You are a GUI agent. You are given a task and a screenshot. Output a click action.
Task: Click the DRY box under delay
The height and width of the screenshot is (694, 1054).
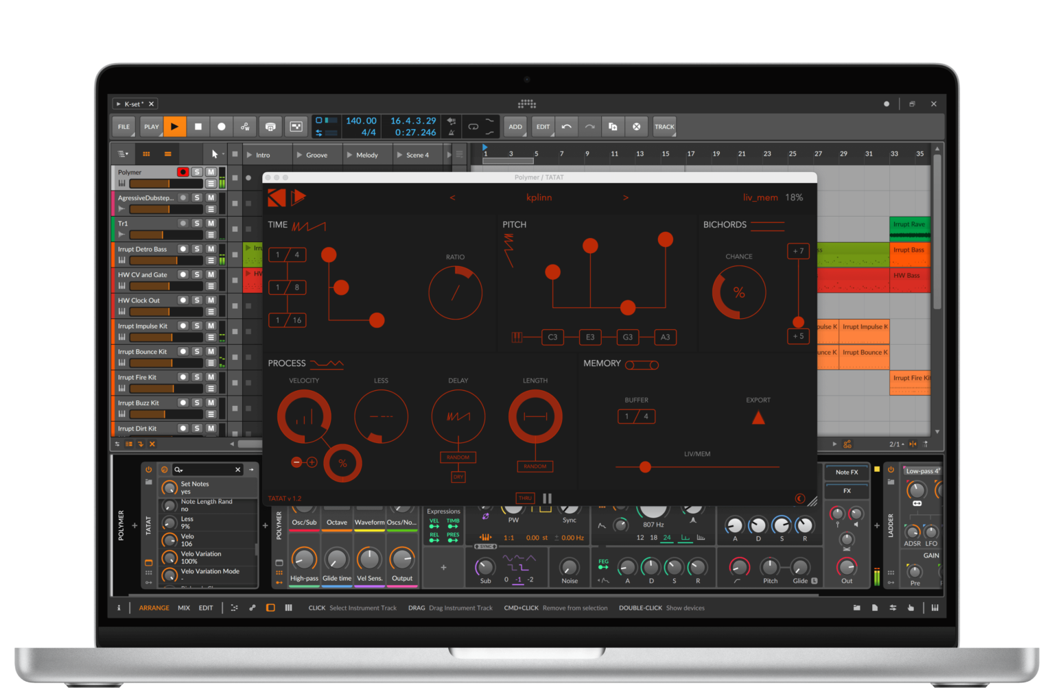click(x=458, y=477)
